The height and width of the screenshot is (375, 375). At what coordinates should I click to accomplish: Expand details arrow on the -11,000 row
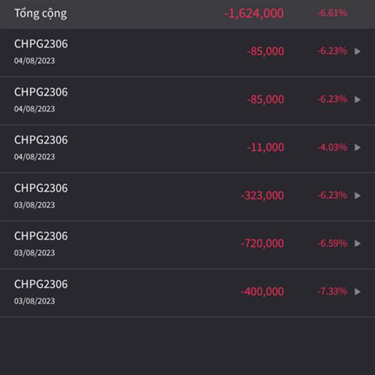point(357,147)
